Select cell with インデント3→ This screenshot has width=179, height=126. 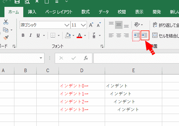(x=82, y=110)
